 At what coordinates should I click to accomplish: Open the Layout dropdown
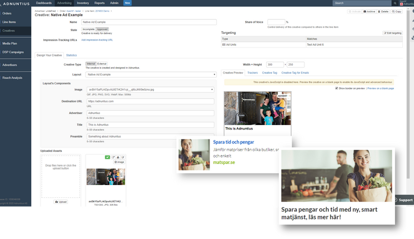point(151,74)
